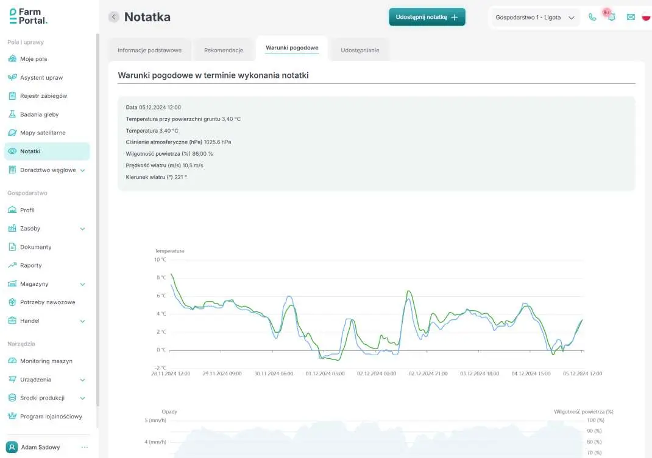This screenshot has height=458, width=652.
Task: Open Mapy satelitarne in sidebar
Action: pos(43,133)
